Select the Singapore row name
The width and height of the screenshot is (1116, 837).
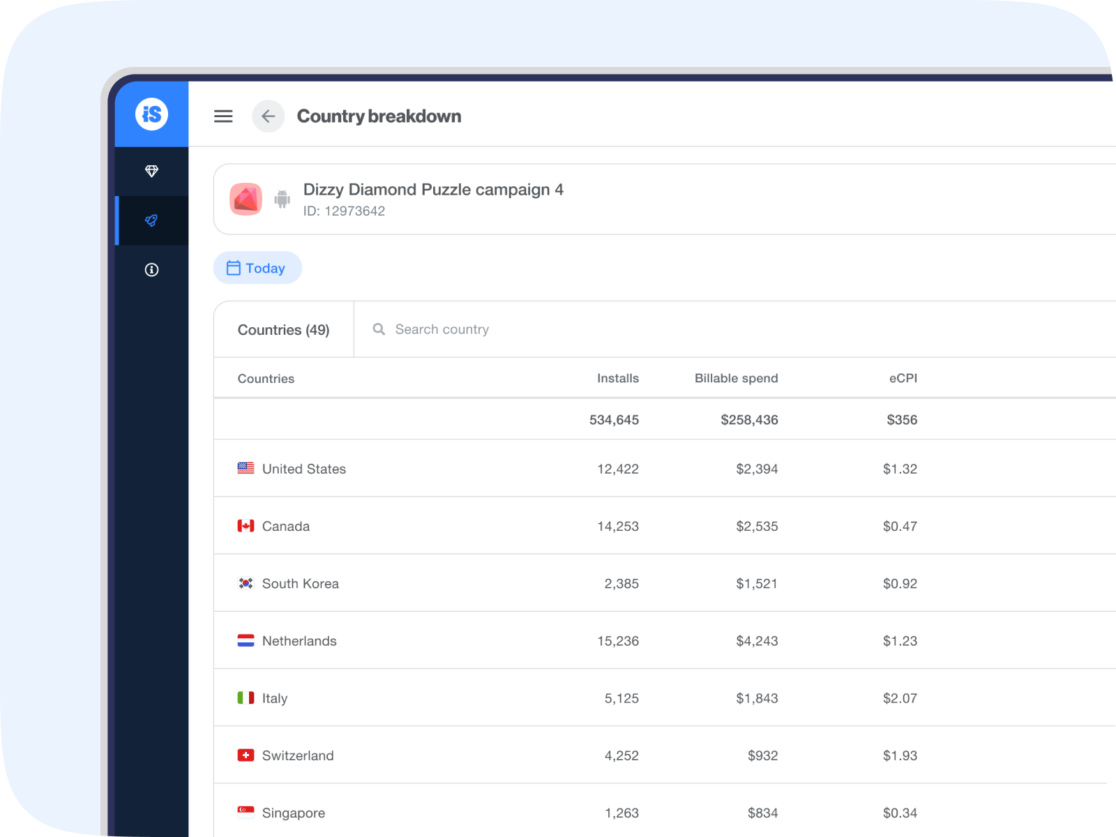pos(294,813)
